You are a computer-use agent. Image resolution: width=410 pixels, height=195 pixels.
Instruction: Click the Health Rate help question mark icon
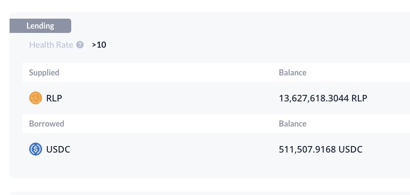point(79,45)
